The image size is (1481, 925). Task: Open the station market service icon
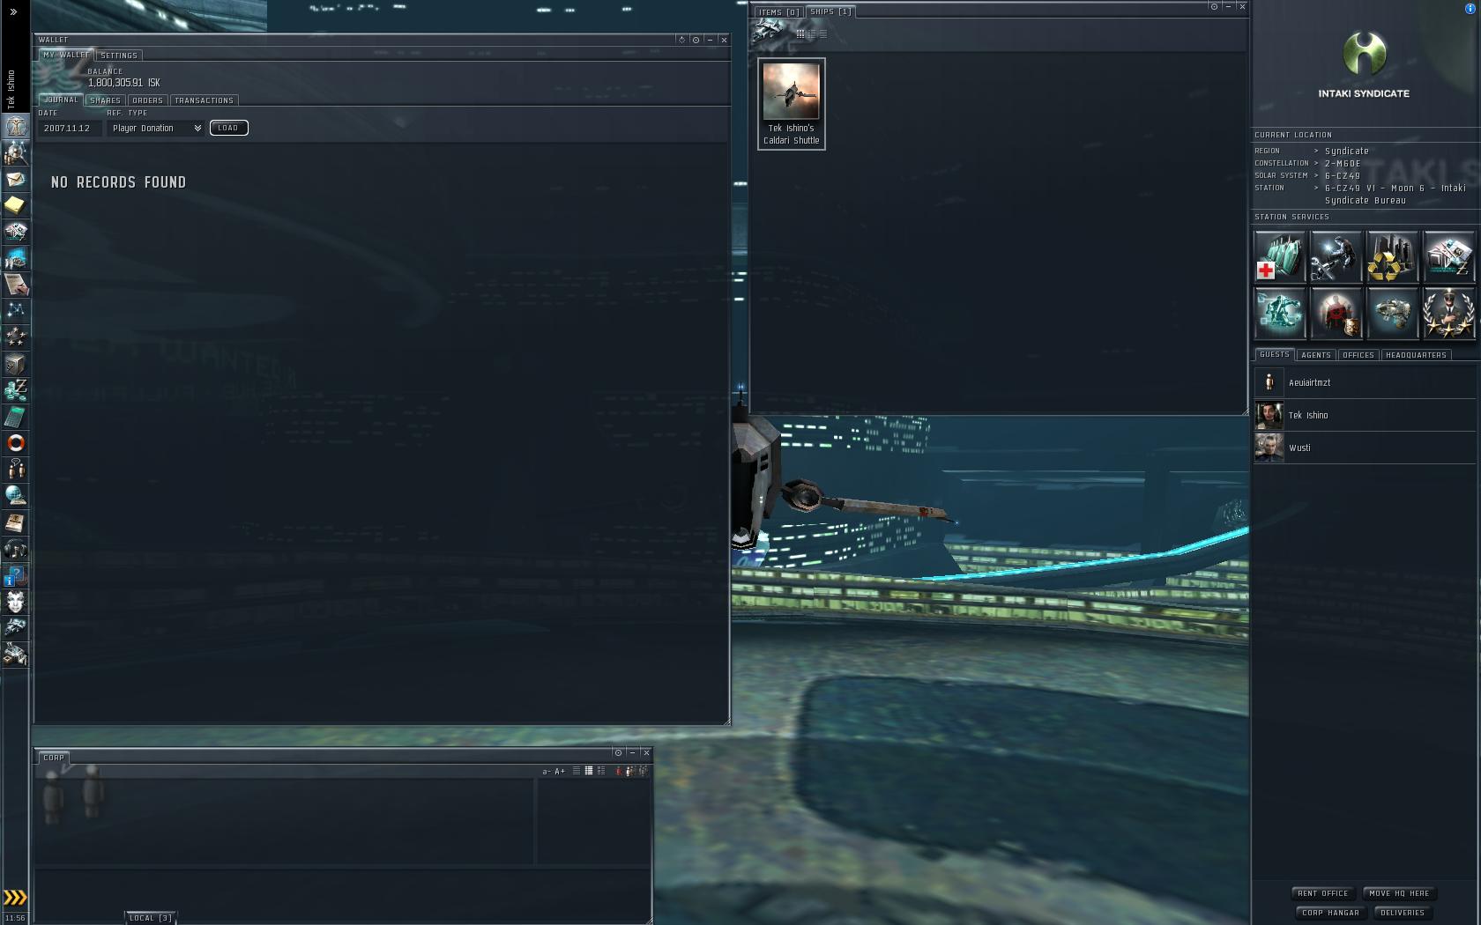pyautogui.click(x=1449, y=256)
